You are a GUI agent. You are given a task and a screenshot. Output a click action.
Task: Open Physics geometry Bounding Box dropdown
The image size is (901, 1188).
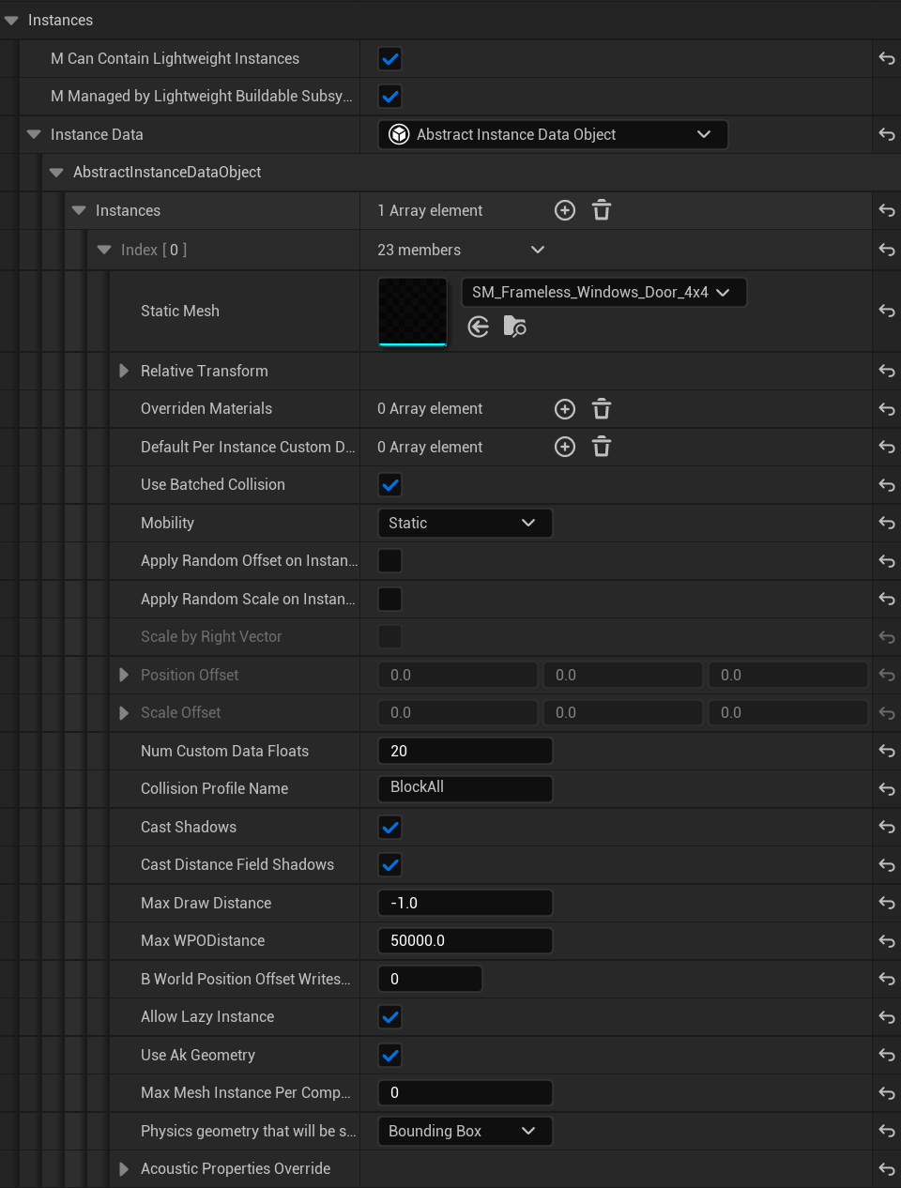click(x=465, y=1132)
